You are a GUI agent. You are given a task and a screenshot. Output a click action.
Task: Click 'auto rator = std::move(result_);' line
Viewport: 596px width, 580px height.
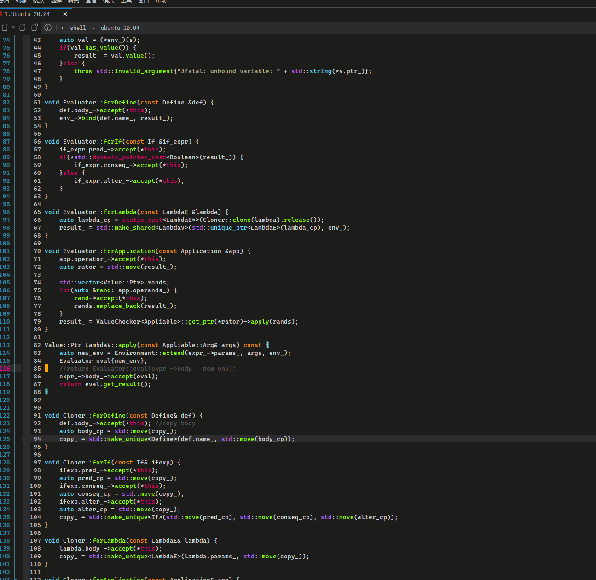[x=118, y=267]
